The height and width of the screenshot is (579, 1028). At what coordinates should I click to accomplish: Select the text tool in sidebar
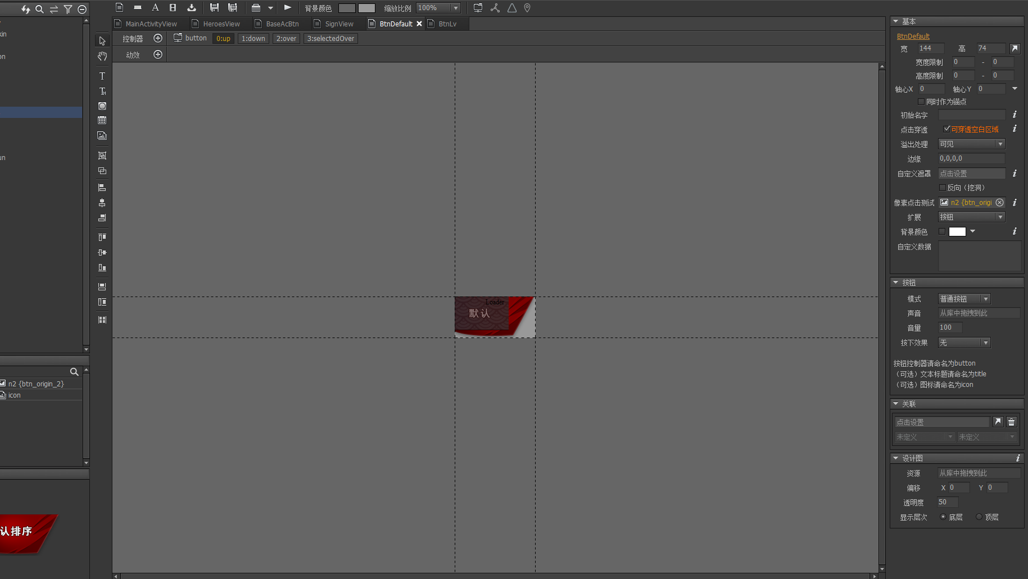[102, 76]
